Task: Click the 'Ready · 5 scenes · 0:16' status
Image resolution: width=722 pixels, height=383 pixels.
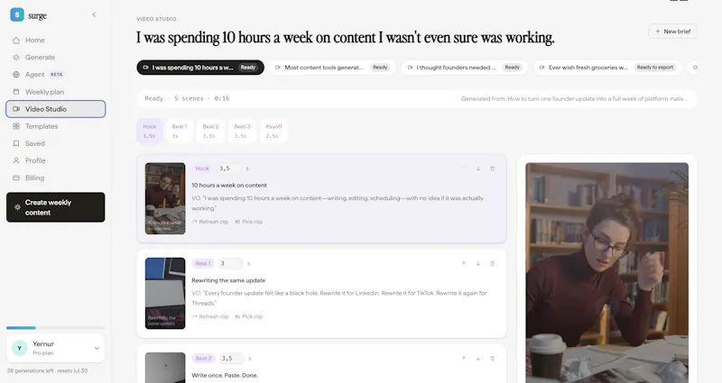Action: (187, 98)
